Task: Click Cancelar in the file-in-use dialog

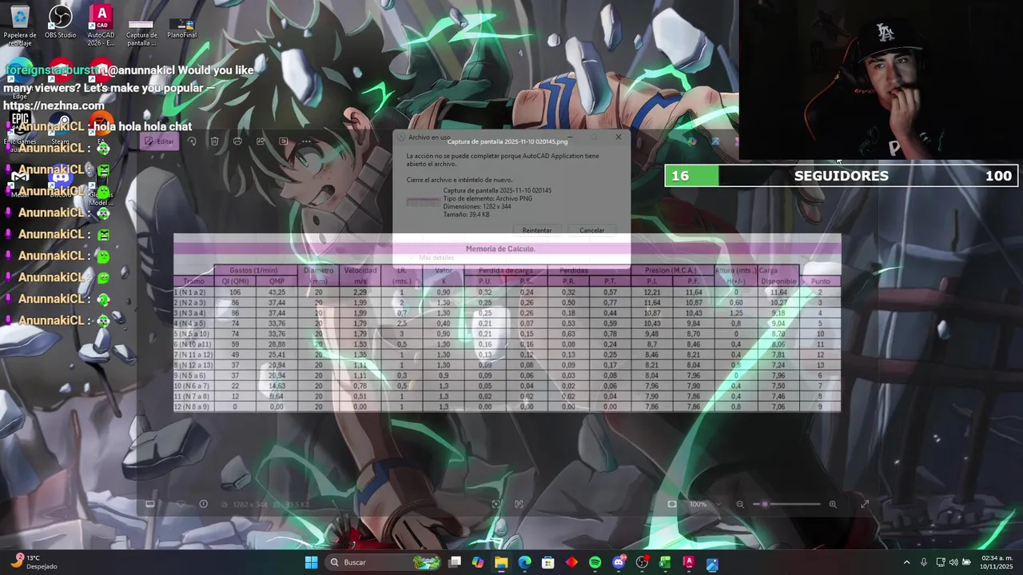Action: pyautogui.click(x=591, y=230)
